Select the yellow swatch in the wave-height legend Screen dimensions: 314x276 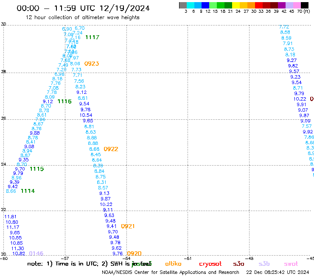(x=236, y=5)
